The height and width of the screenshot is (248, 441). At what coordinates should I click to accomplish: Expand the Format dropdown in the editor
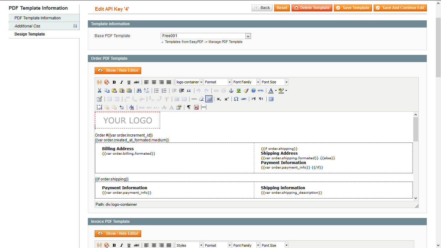tap(217, 82)
